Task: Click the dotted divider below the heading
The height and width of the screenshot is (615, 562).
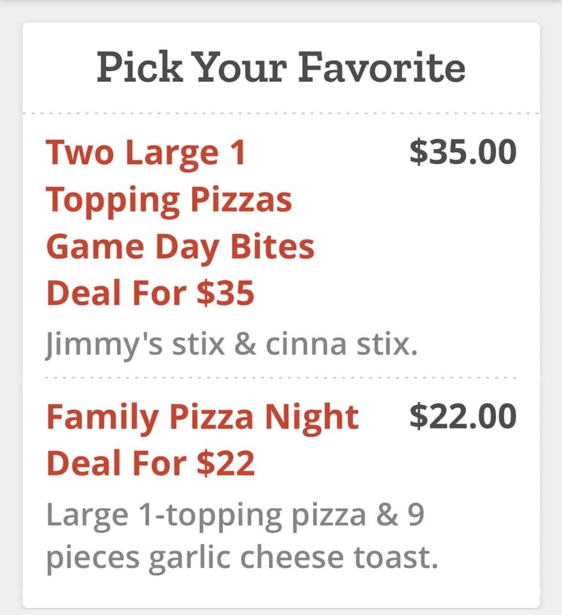Action: pyautogui.click(x=281, y=113)
